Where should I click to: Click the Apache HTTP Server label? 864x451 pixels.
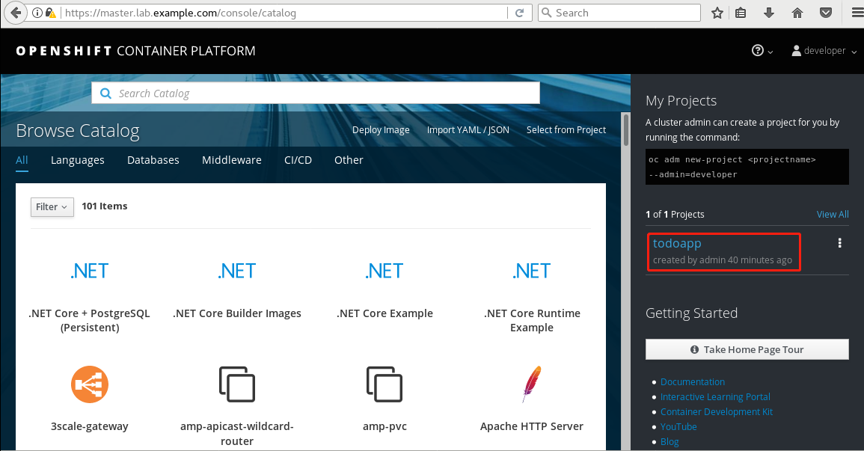pos(532,426)
